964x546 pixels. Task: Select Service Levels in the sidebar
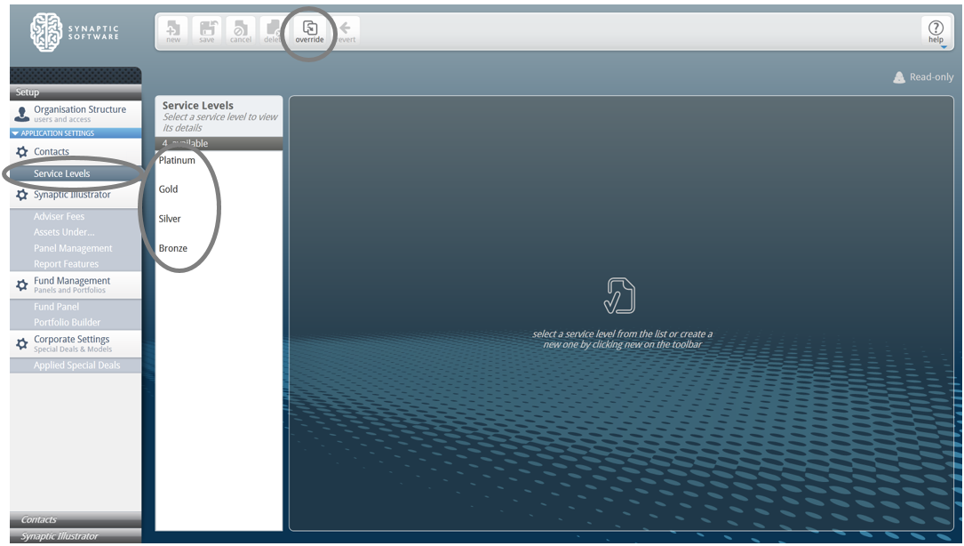coord(76,173)
